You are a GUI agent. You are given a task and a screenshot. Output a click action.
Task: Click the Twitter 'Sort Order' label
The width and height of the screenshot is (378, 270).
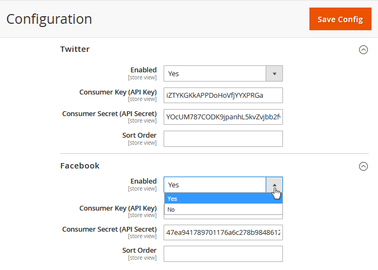click(139, 135)
